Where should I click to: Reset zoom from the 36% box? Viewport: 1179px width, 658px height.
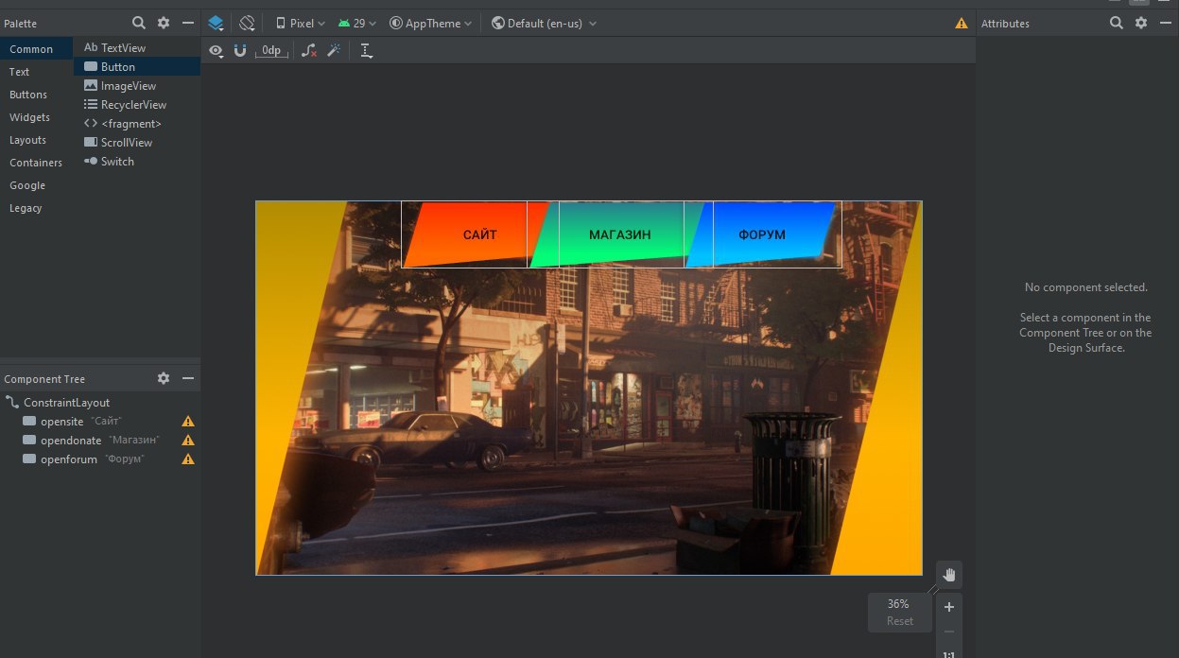[x=900, y=621]
